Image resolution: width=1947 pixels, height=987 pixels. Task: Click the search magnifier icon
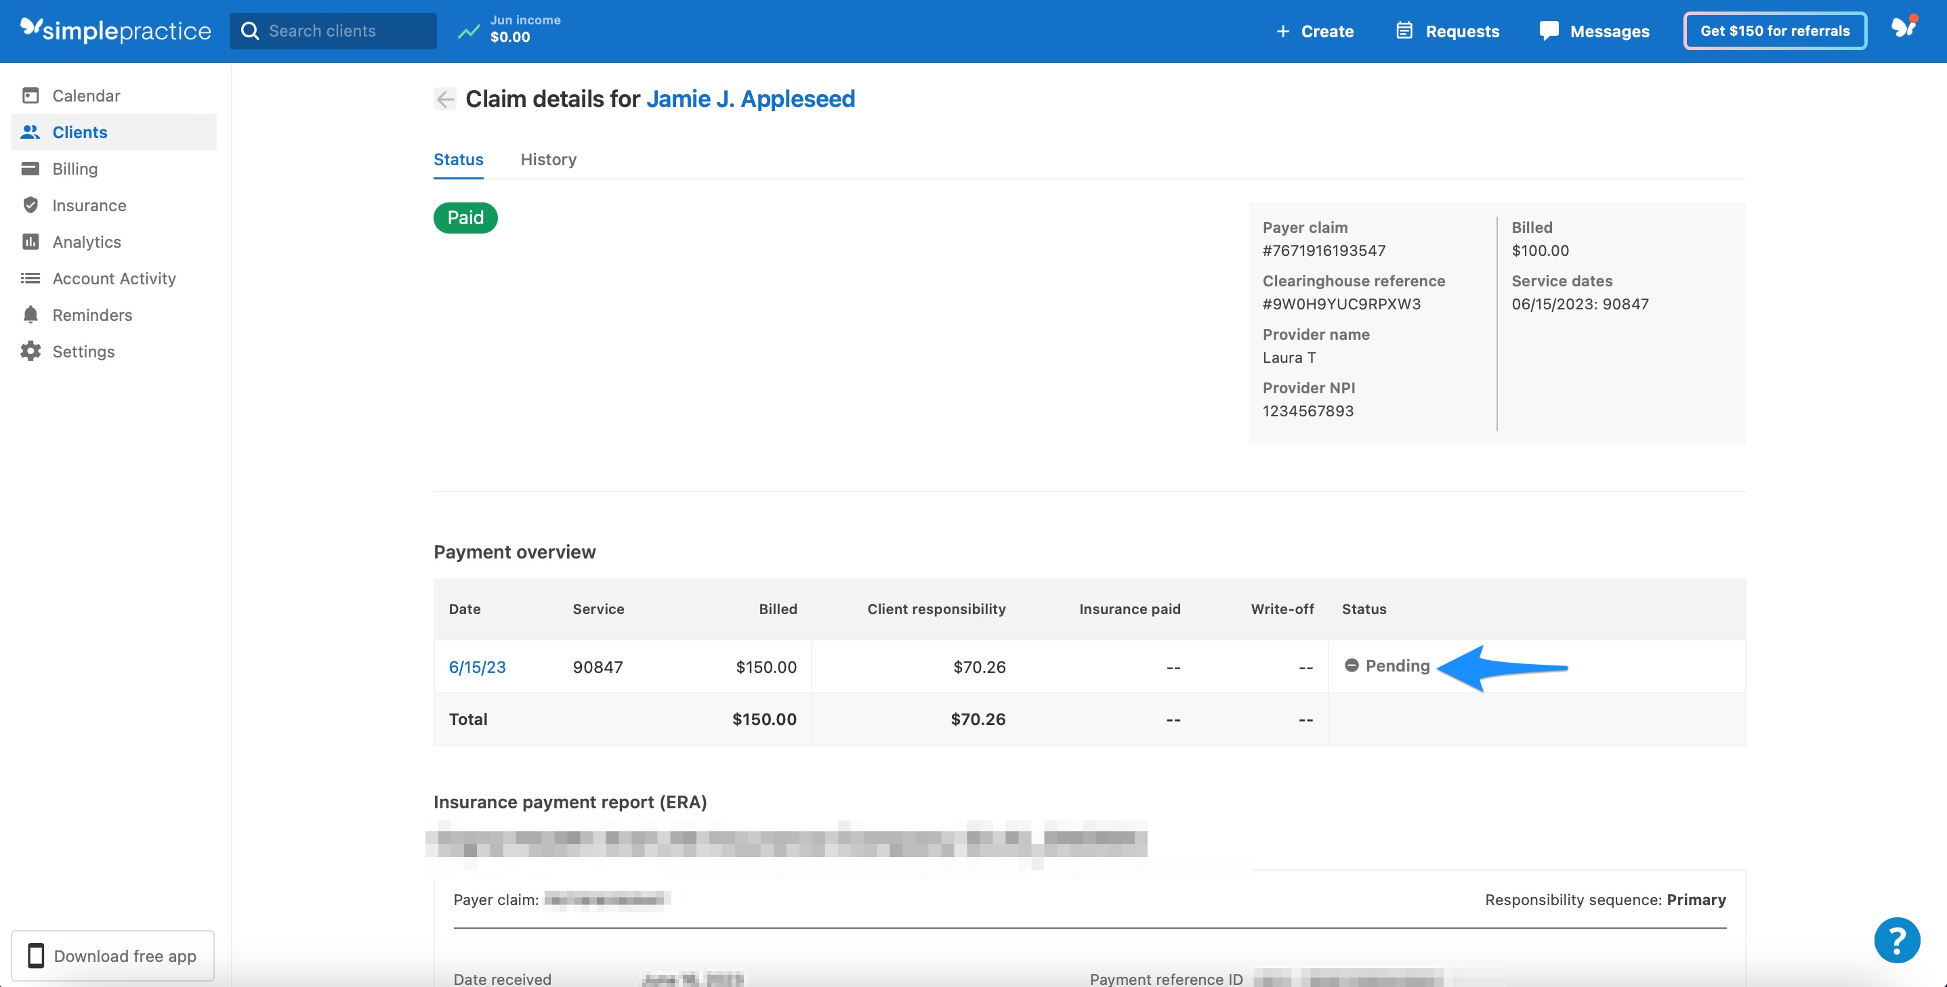(x=249, y=31)
